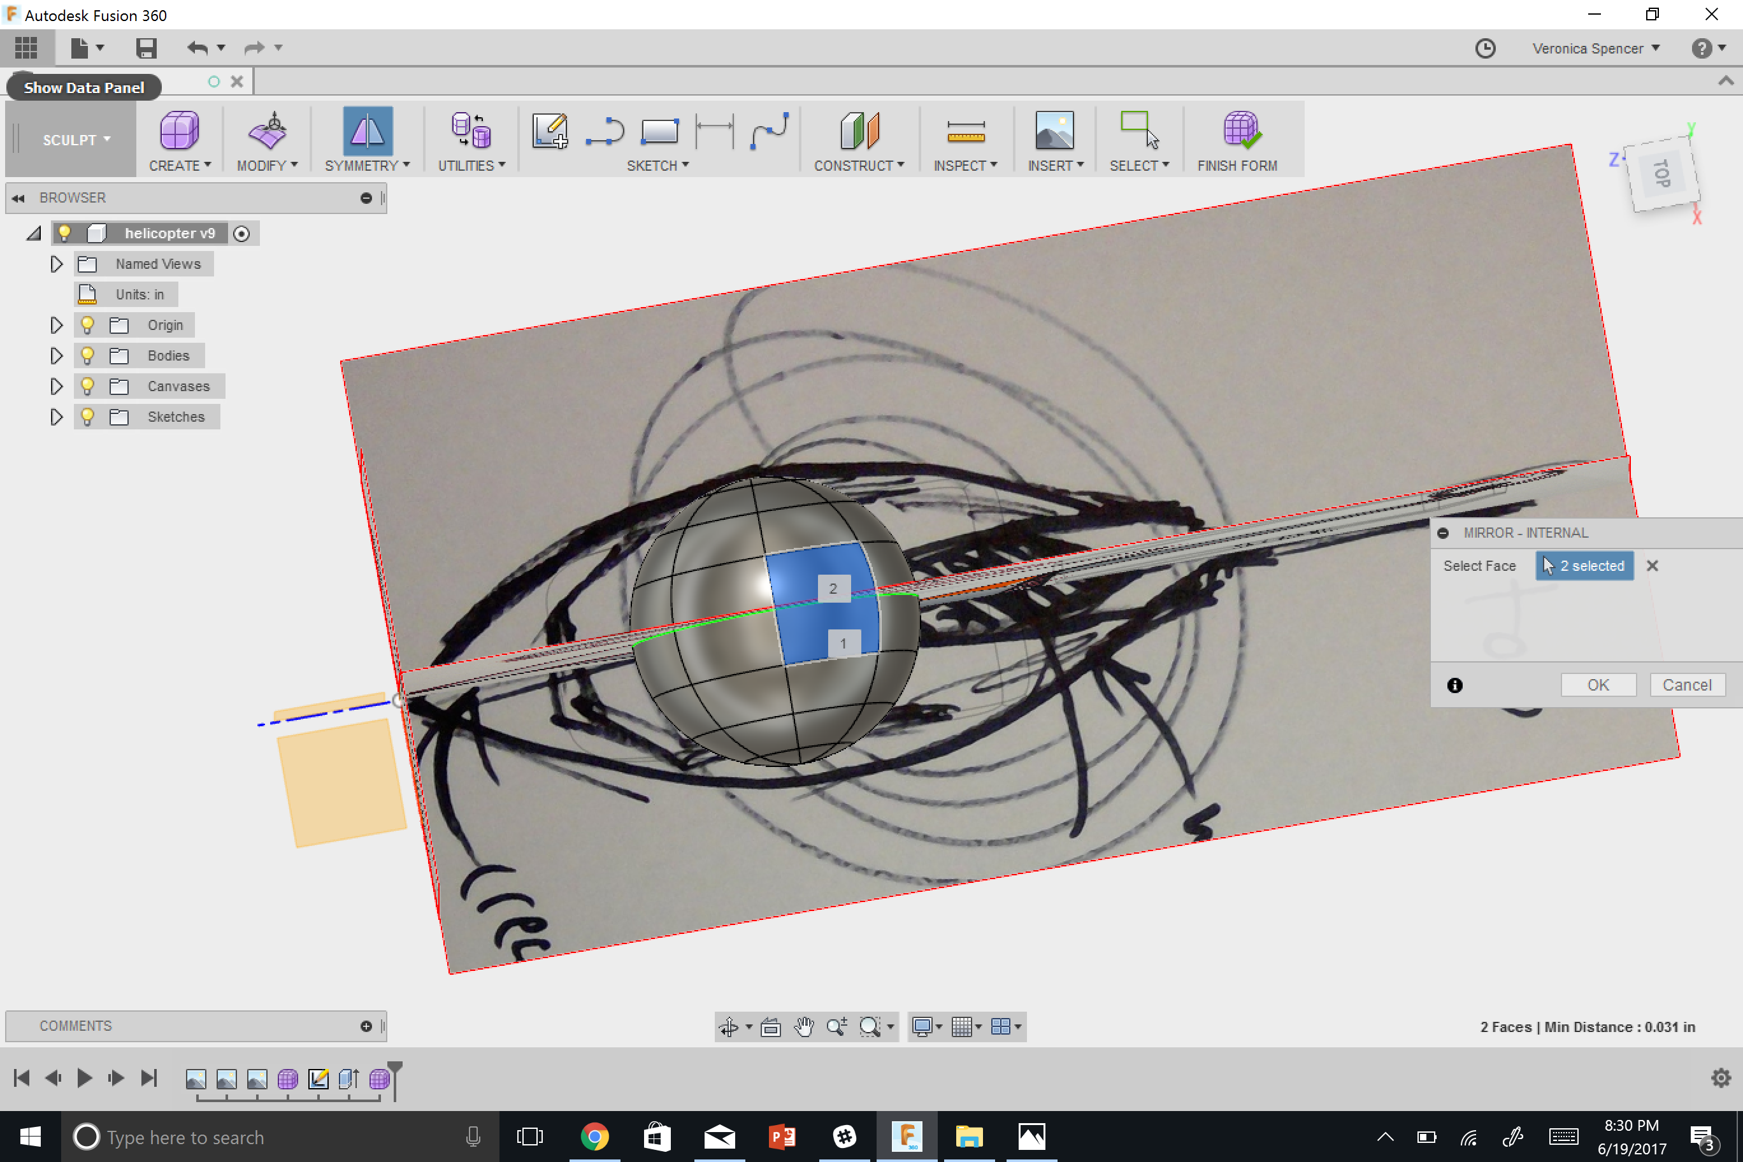Open the help question mark icon
The image size is (1743, 1162).
pyautogui.click(x=1702, y=48)
